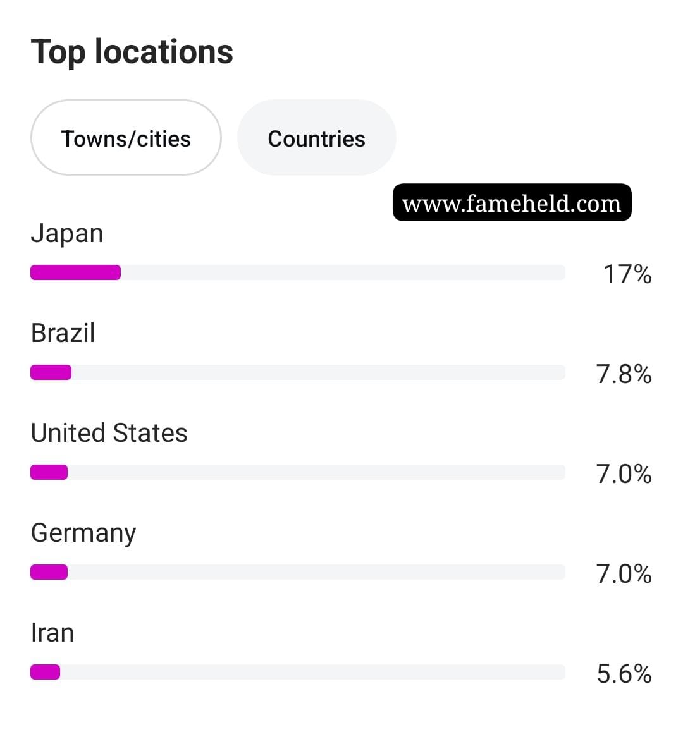Click the 5.6% value for Iran

624,674
